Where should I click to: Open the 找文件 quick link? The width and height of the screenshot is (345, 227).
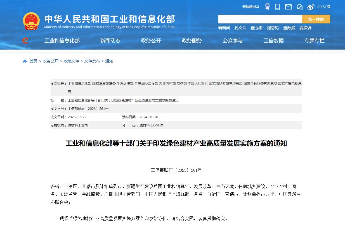[240, 28]
